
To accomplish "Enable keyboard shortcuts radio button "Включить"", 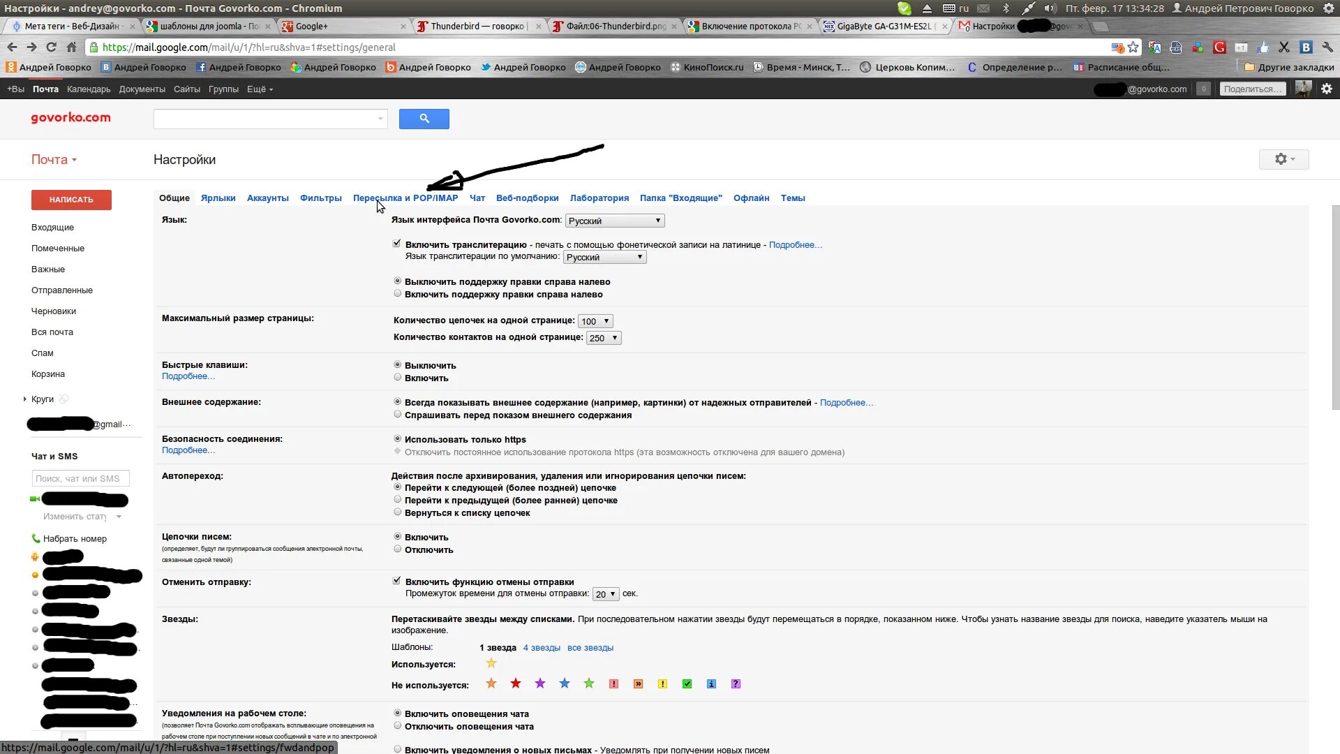I will pos(398,378).
